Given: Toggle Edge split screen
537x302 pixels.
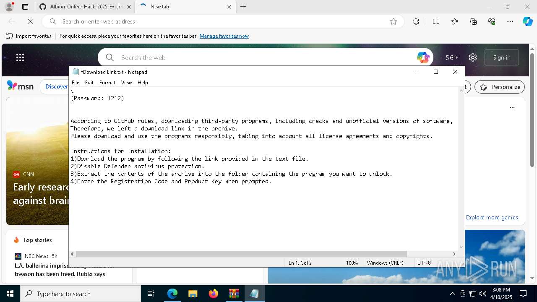Looking at the screenshot, I should (436, 21).
